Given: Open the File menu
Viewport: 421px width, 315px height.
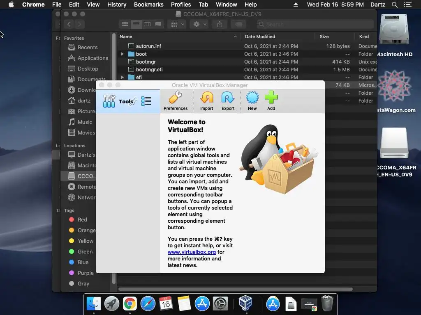Looking at the screenshot, I should coord(57,5).
